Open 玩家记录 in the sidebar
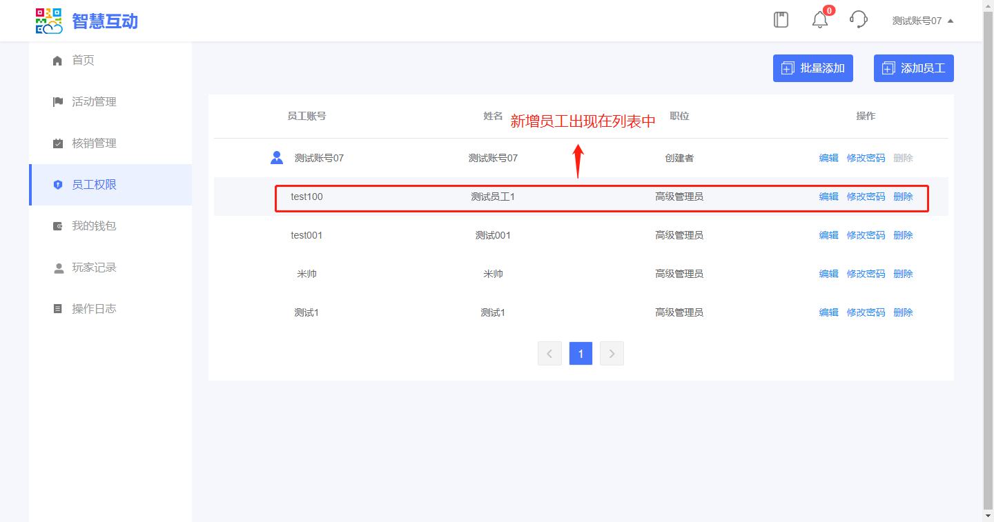This screenshot has height=522, width=994. pyautogui.click(x=94, y=268)
